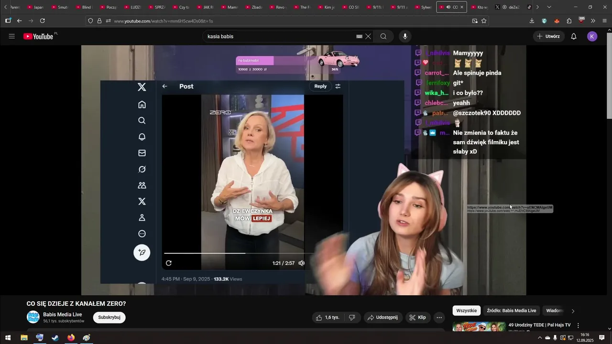Expand the toolbar overflow chevrons
The height and width of the screenshot is (344, 612).
coord(593,21)
